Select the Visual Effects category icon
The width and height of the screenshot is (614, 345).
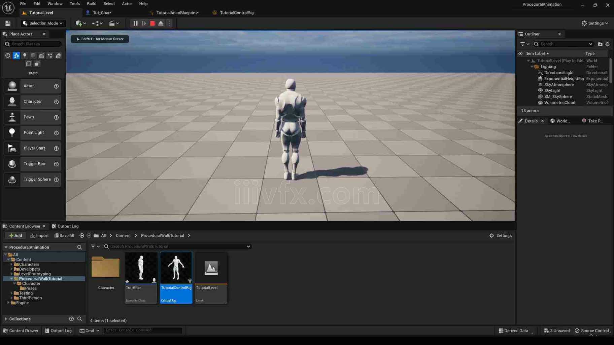50,55
